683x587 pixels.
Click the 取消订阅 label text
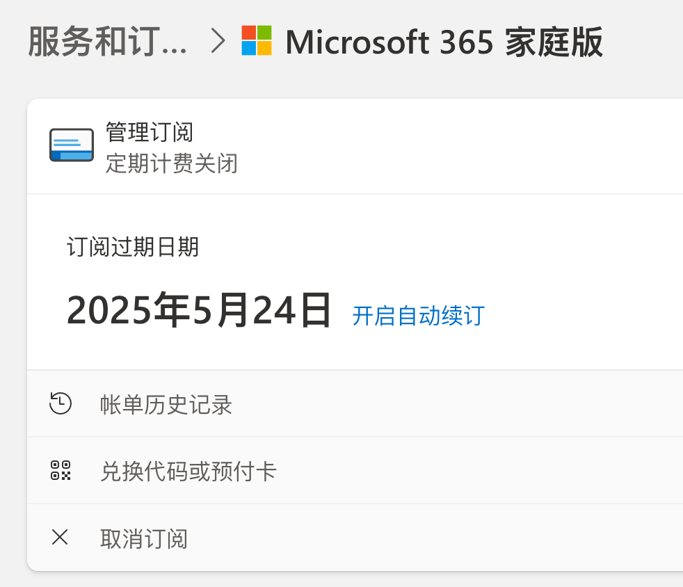(144, 539)
